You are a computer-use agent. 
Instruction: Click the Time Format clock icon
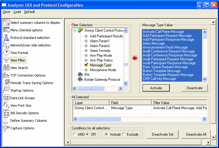tap(6, 52)
